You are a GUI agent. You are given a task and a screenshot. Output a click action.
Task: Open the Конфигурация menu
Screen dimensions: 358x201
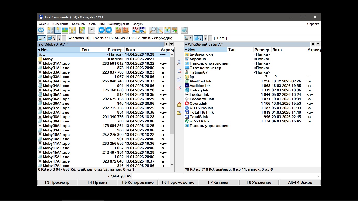[x=119, y=24]
